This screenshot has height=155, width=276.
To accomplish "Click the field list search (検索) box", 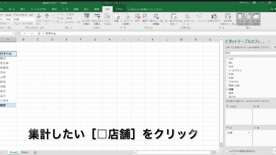I will point(251,53).
